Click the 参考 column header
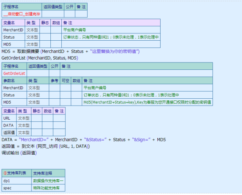Viewport: 242px width, 195px height. pos(54,81)
